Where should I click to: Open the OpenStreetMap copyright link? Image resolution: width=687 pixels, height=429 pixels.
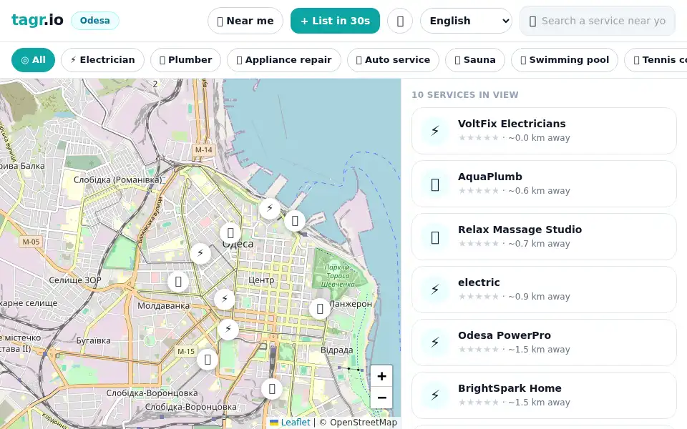pyautogui.click(x=364, y=423)
